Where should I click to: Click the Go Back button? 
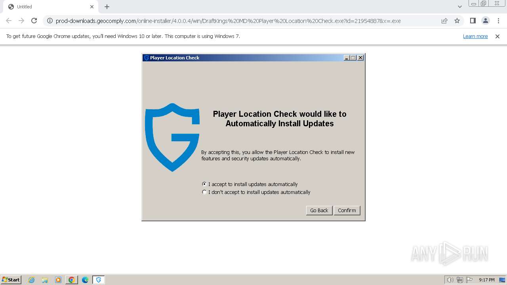tap(319, 210)
